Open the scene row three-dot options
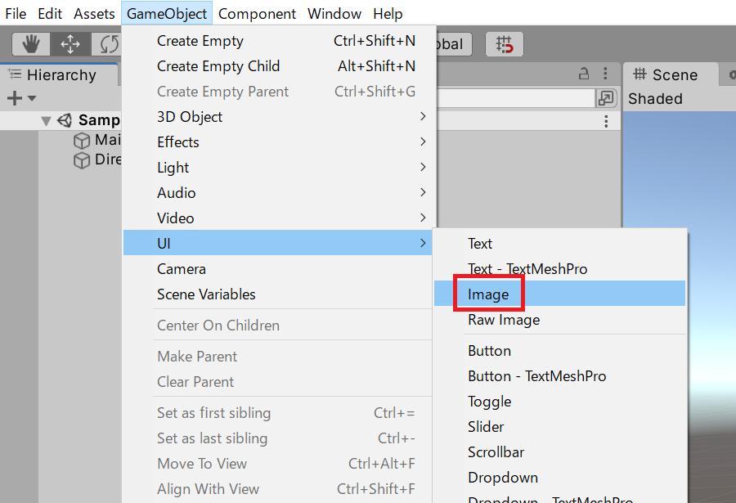This screenshot has width=736, height=503. click(x=606, y=122)
